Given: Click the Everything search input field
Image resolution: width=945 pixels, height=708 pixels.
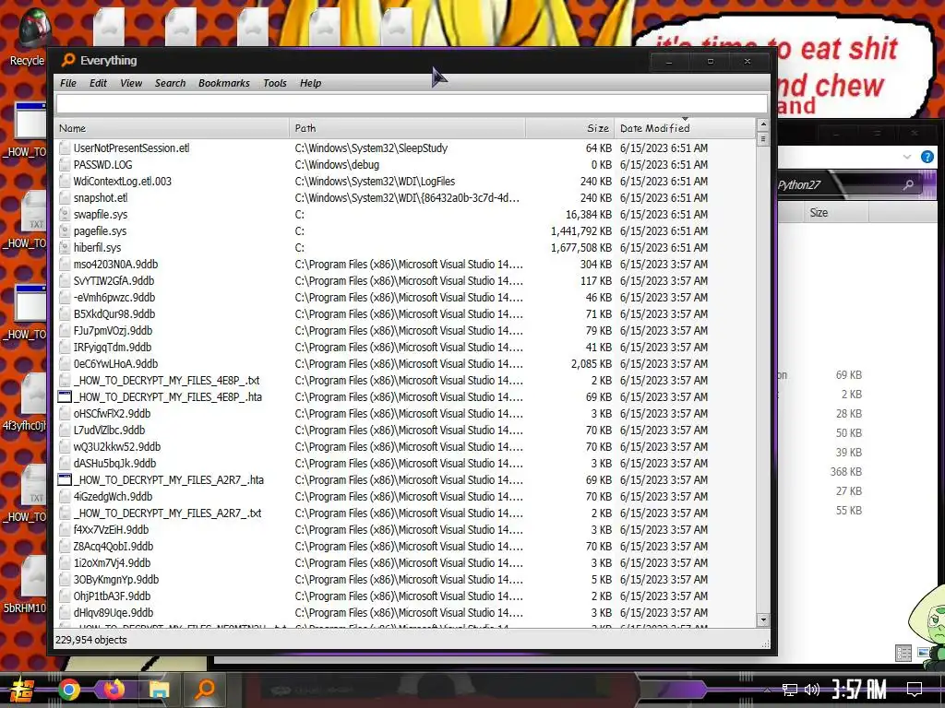Looking at the screenshot, I should 412,103.
